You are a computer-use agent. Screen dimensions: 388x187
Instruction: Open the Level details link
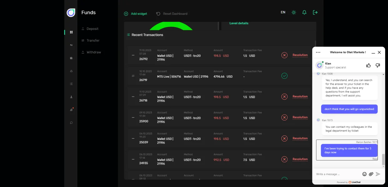[239, 23]
